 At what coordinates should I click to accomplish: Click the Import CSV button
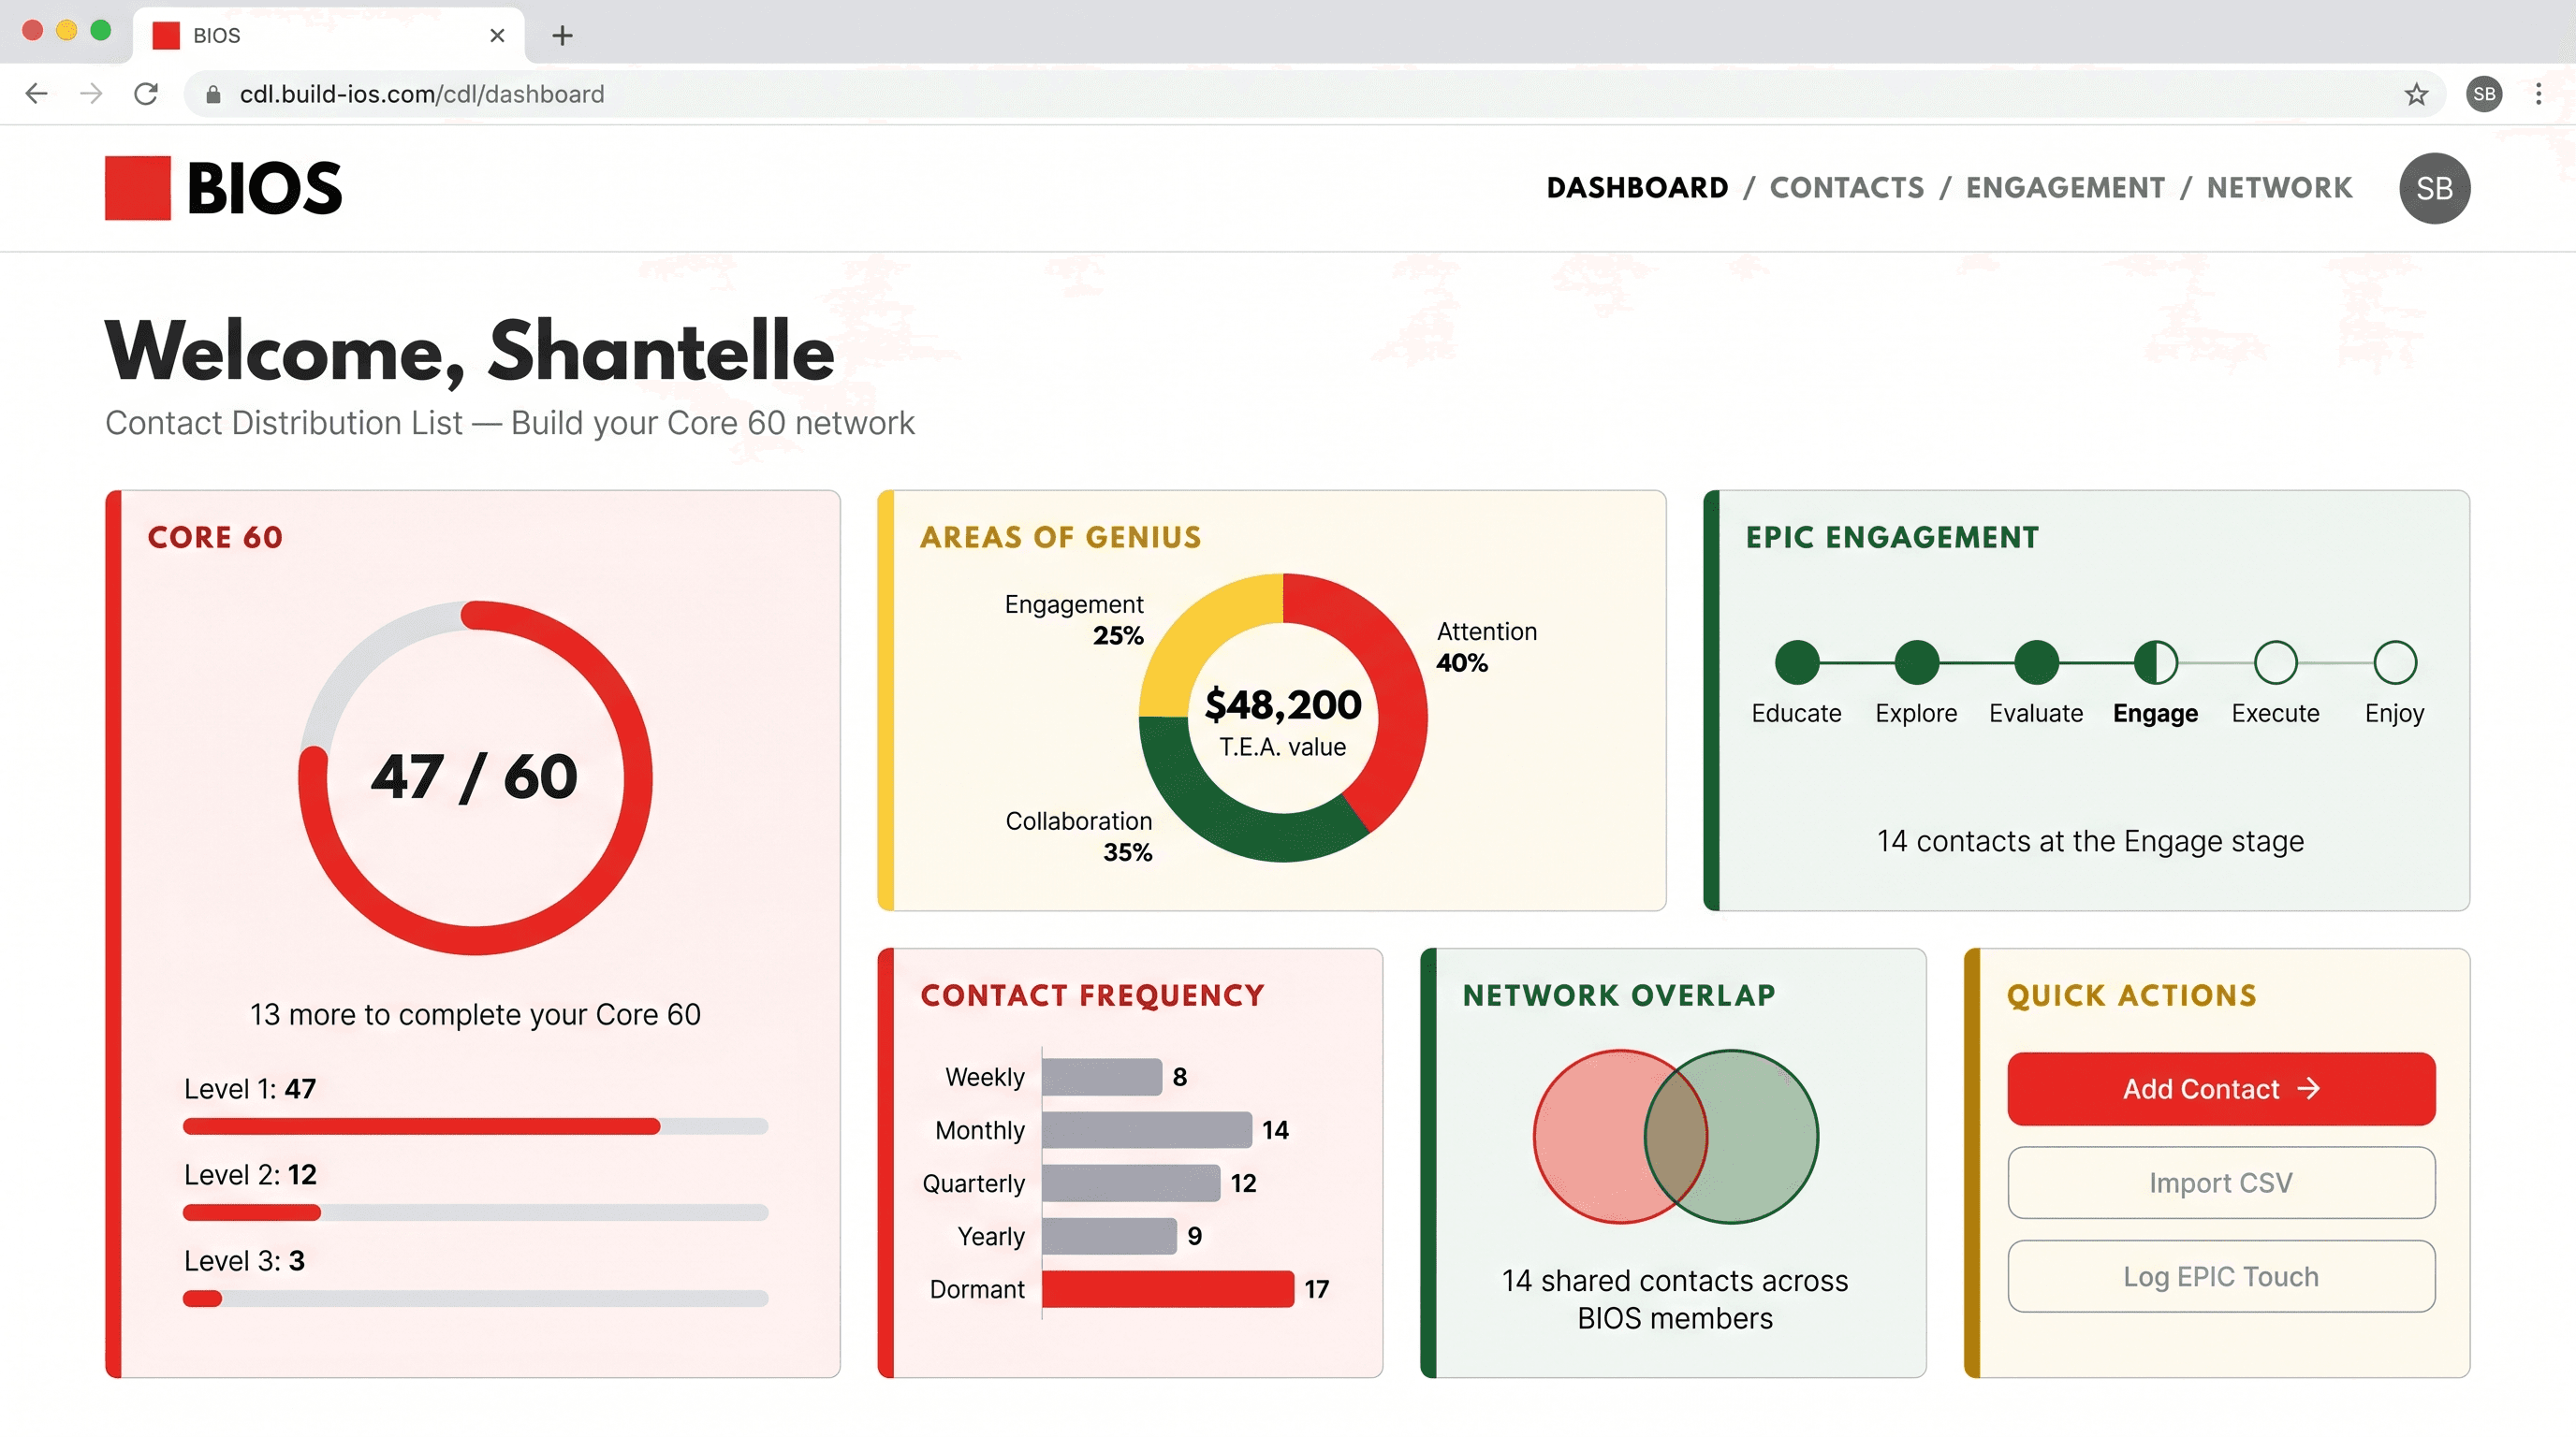pos(2221,1183)
